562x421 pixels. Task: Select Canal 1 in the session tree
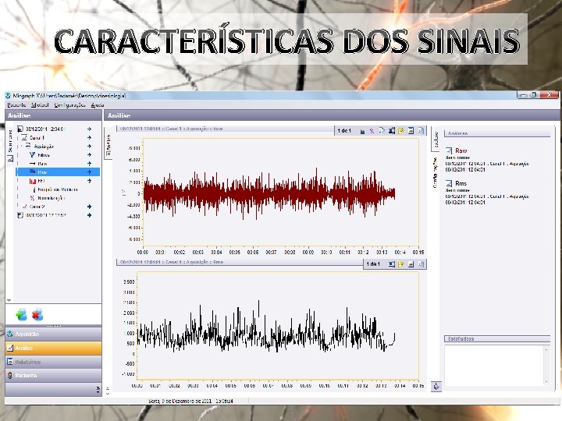[37, 138]
